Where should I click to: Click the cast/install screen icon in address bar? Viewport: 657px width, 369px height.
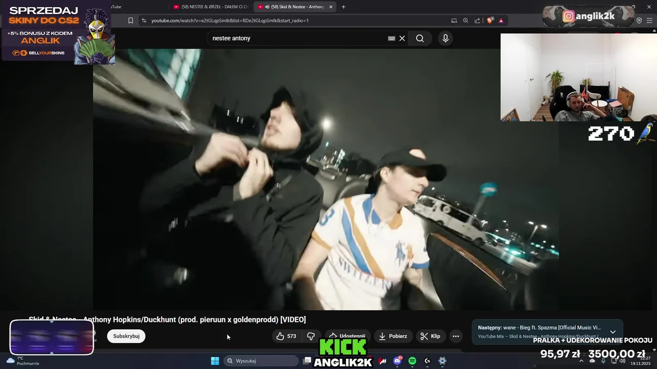[454, 20]
